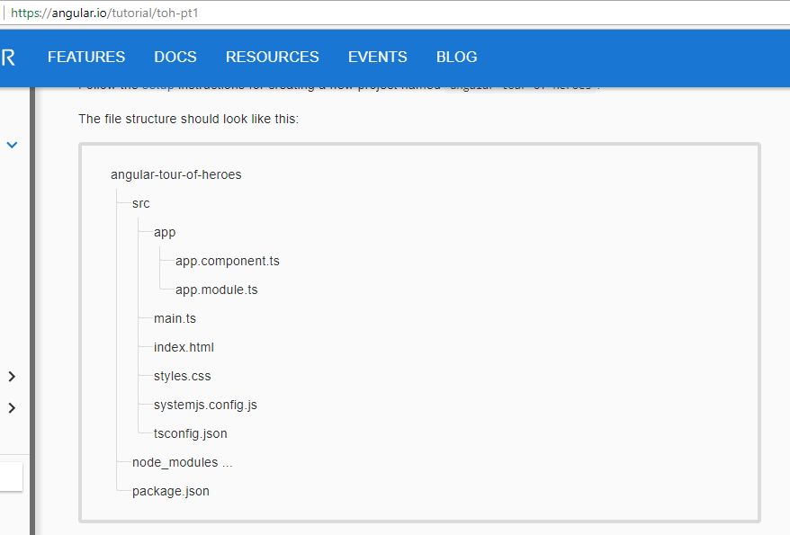
Task: Select angular-tour-of-heroes in the file tree
Action: (176, 174)
